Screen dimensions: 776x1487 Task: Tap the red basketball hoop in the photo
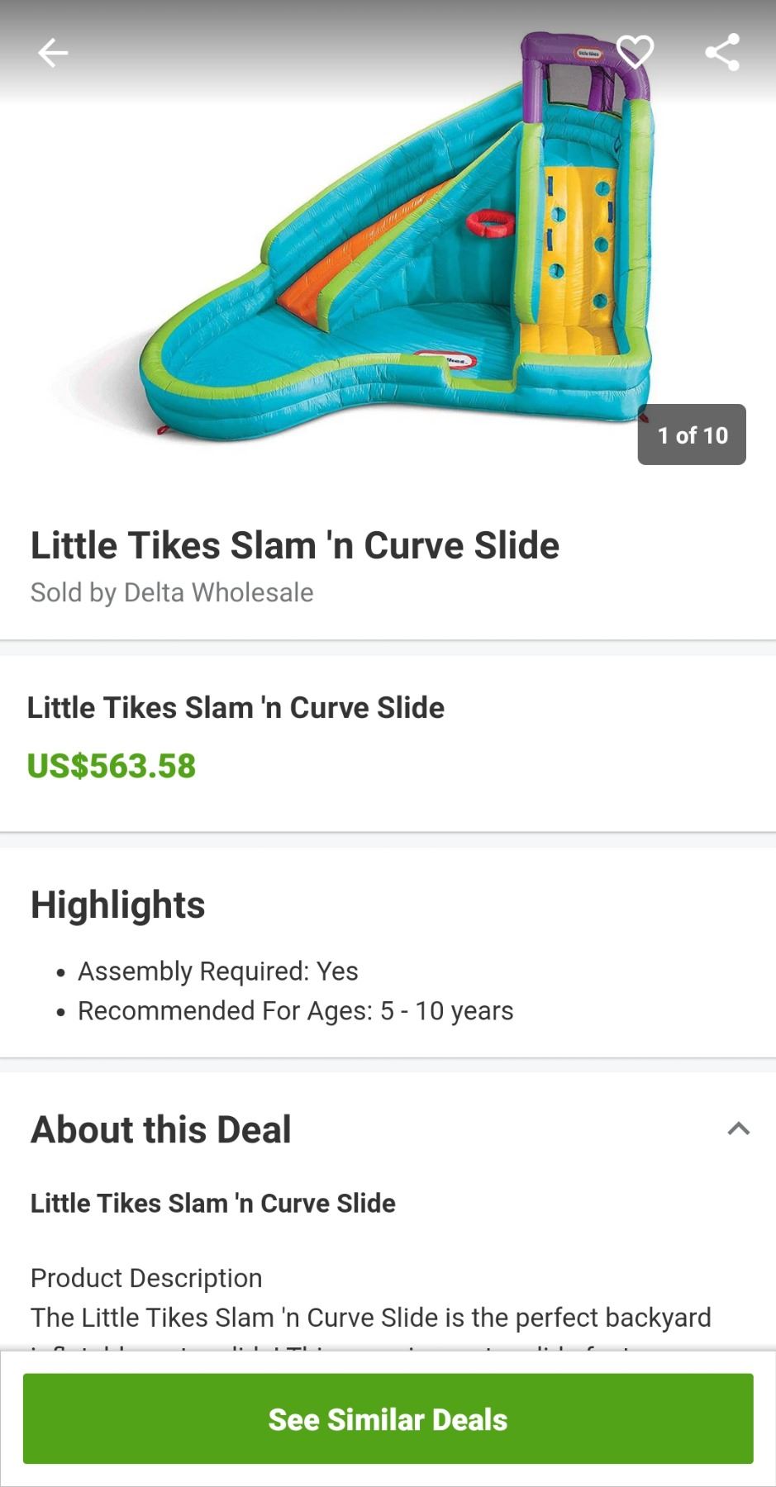[490, 222]
